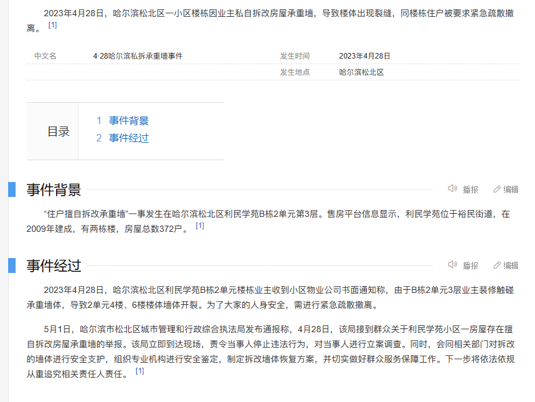The height and width of the screenshot is (402, 535).
Task: Open citation [1] after 房屋总数372户
Action: click(200, 226)
